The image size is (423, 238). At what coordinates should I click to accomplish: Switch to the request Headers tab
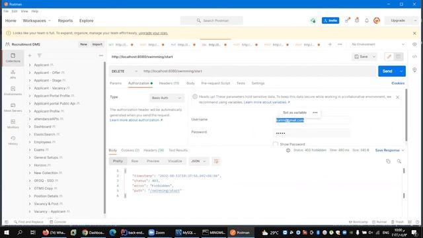point(169,83)
